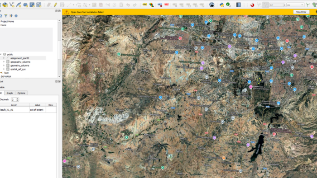Click the New SpatiaLite Layer feather icon
The width and height of the screenshot is (317, 178).
point(19,5)
